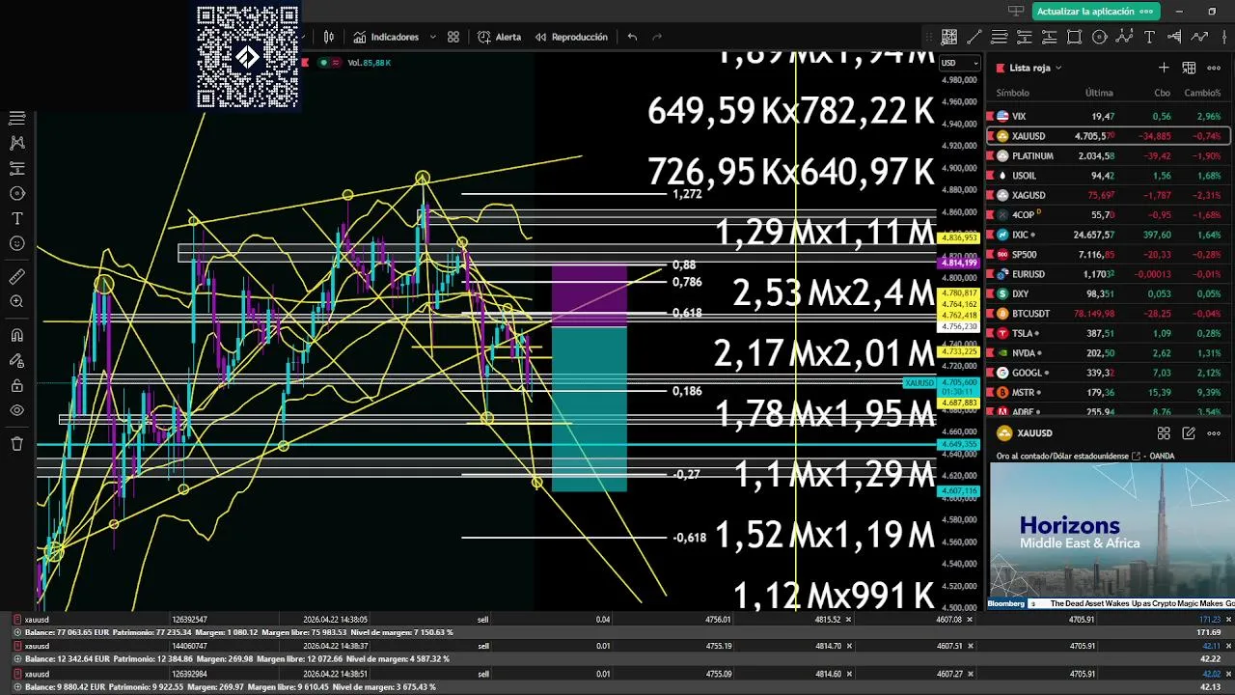Select the XABCD pattern tool on left sidebar
This screenshot has width=1235, height=695.
16,143
